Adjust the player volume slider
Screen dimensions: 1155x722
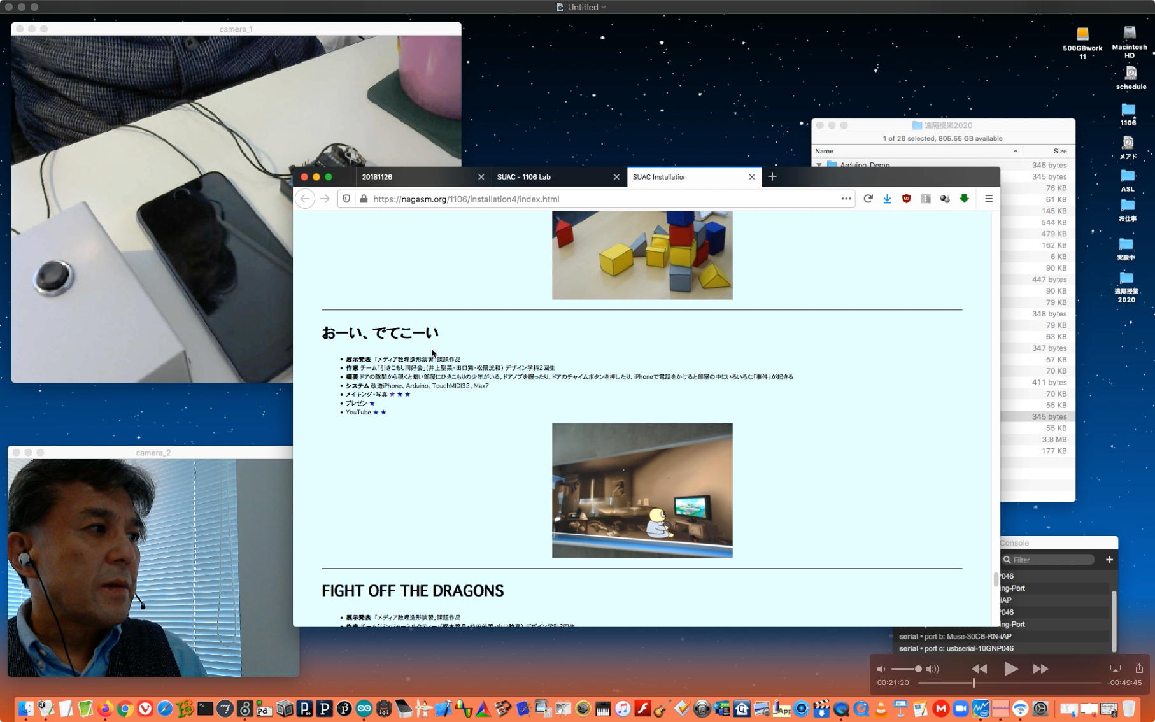[906, 669]
